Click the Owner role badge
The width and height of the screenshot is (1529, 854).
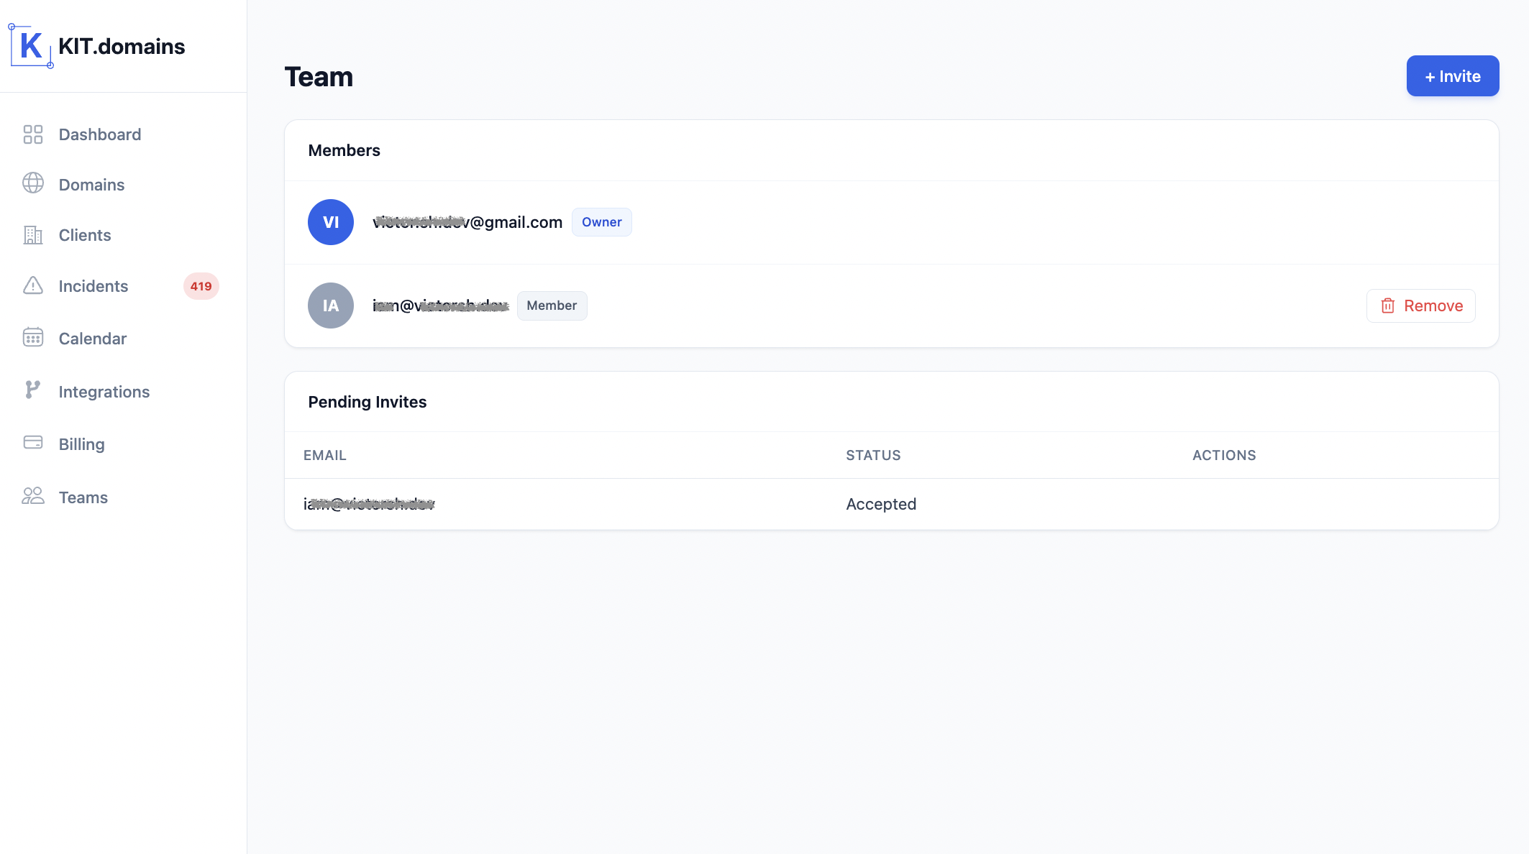601,222
